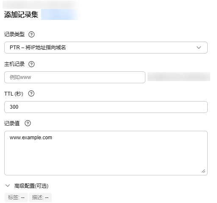
Task: Click the question mark next to 主机记录
Action: coord(31,64)
